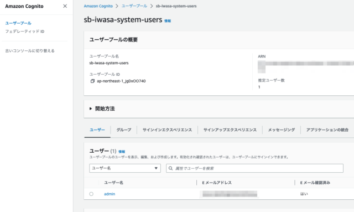Go to Amazon Cognito breadcrumb link
354x212 pixels.
pos(98,6)
